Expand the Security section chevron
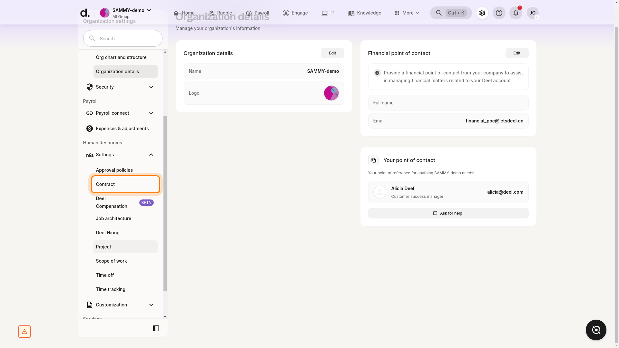 (x=151, y=87)
